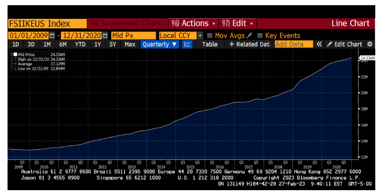
Task: Click the 12M y-axis label
Action: 364,157
